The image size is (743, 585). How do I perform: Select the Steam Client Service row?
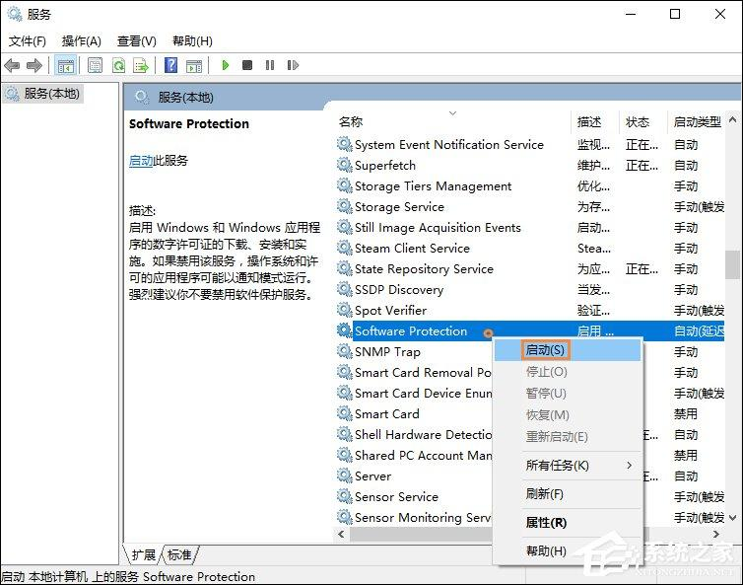coord(530,249)
